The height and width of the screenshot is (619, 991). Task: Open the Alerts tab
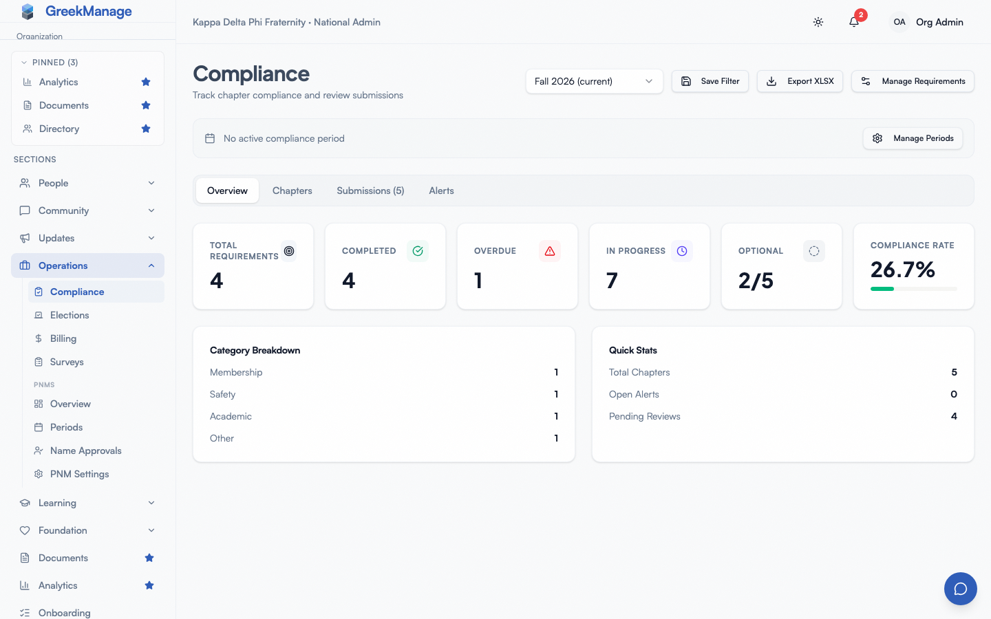click(x=441, y=191)
